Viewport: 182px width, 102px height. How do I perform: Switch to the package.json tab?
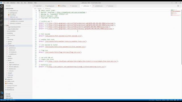[x=51, y=6]
